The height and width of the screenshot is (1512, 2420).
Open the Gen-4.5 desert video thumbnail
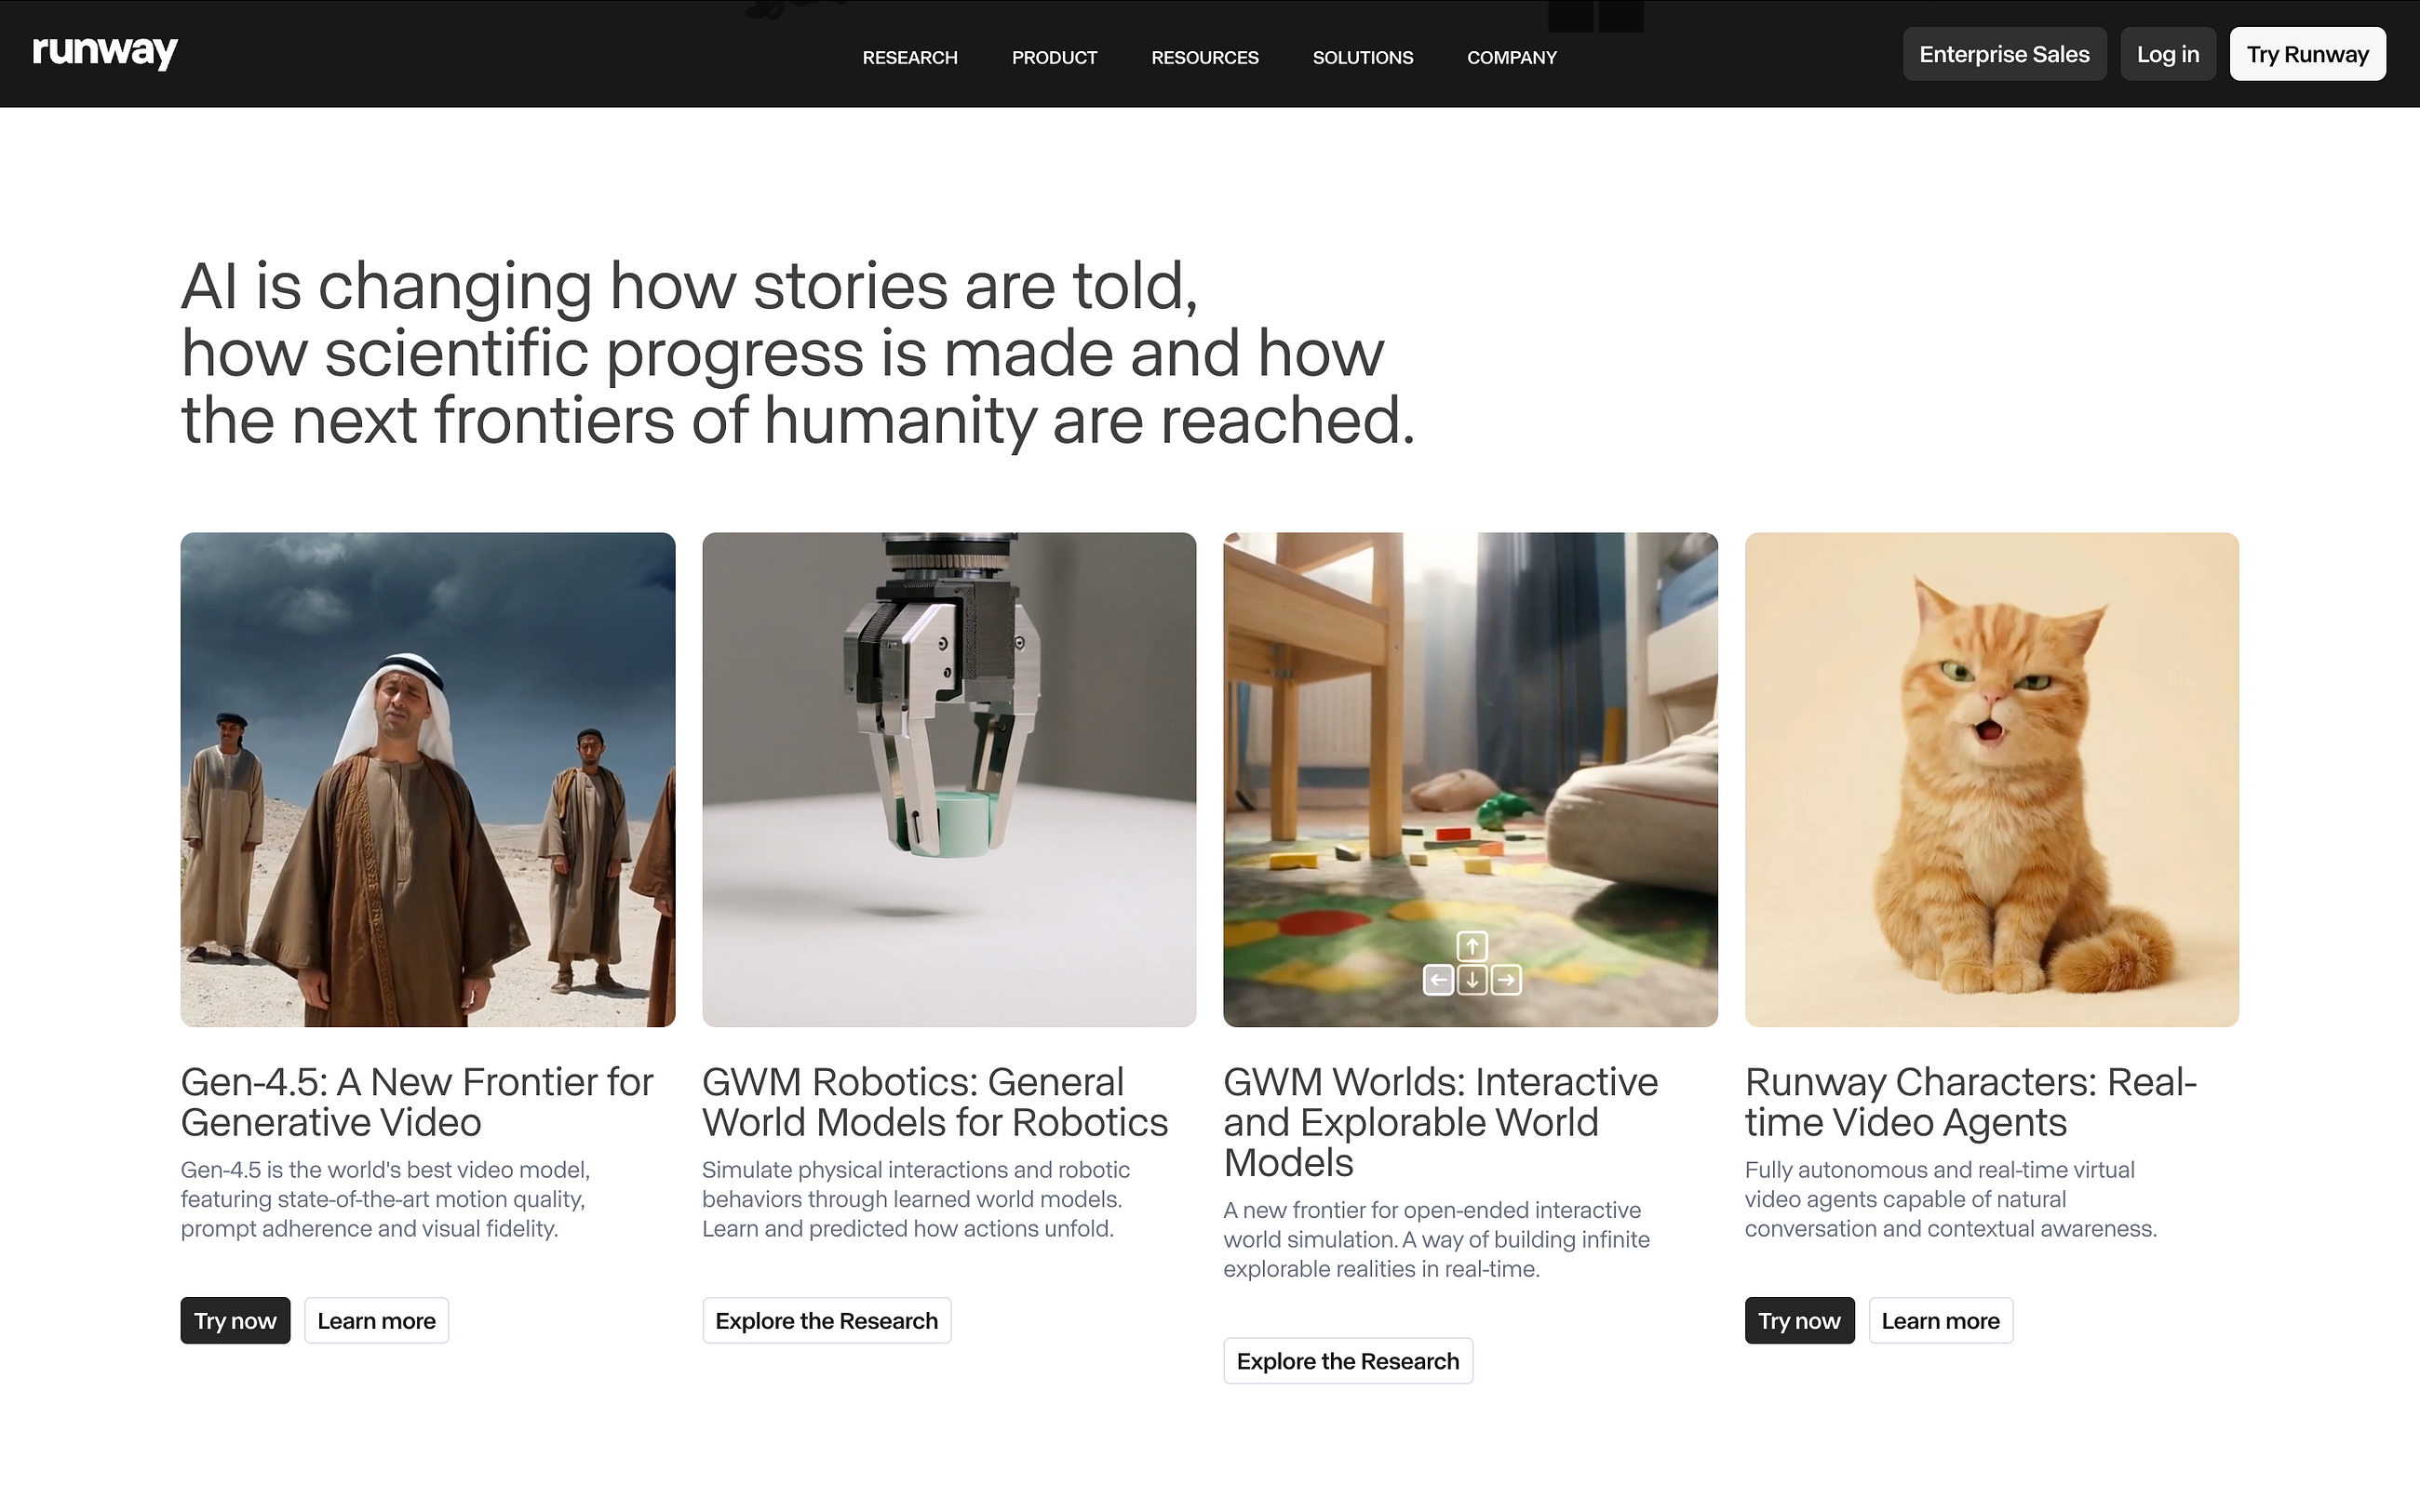tap(428, 779)
